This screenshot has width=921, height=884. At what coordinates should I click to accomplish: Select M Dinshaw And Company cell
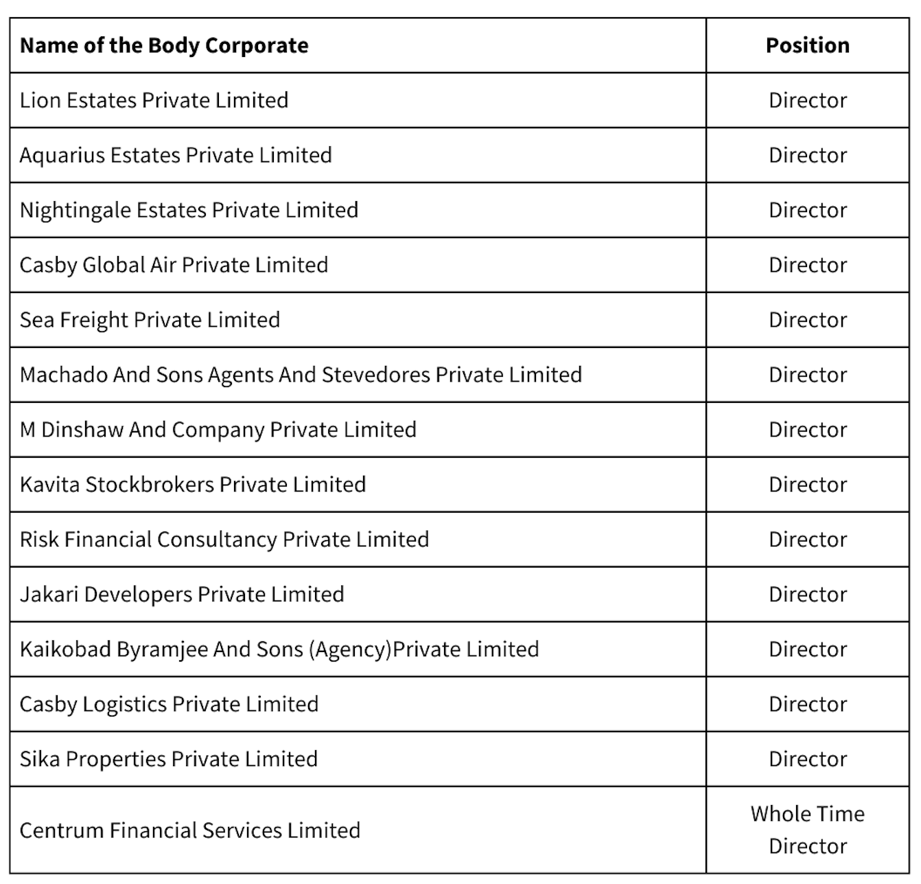pyautogui.click(x=218, y=430)
